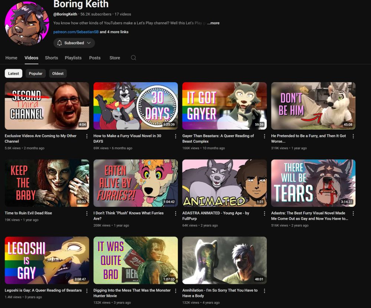Image resolution: width=371 pixels, height=308 pixels.
Task: Click the @BoringKeith channel handle
Action: click(x=65, y=14)
